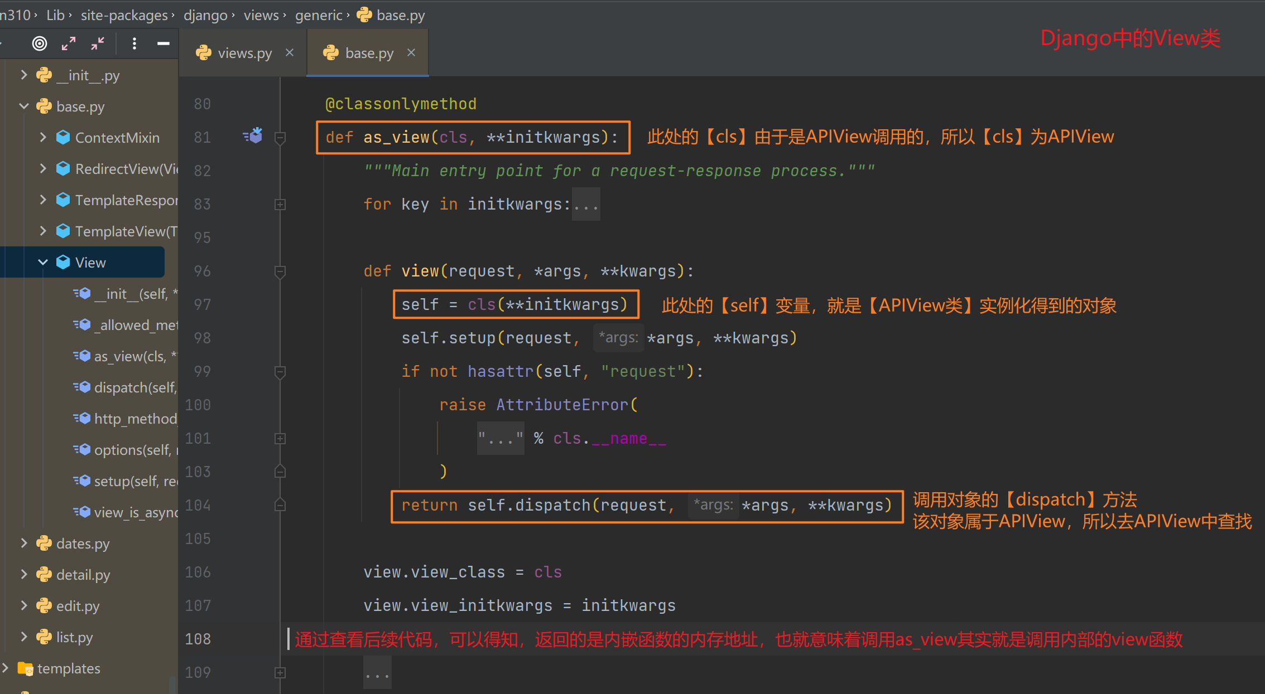This screenshot has height=694, width=1265.
Task: Select the setup(self method in the tree
Action: click(136, 481)
